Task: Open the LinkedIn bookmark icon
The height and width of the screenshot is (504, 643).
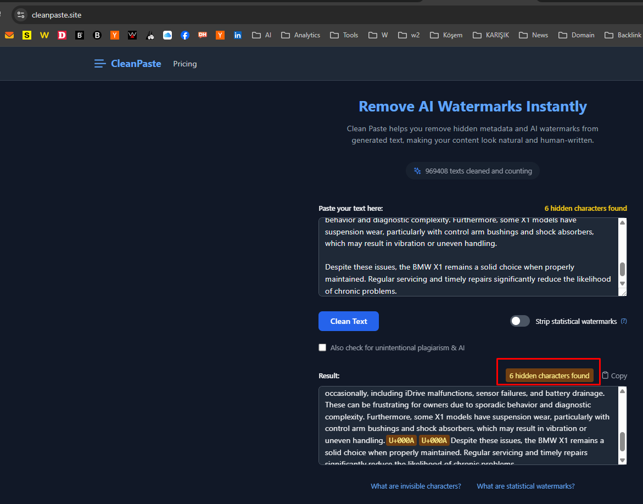Action: (x=237, y=35)
